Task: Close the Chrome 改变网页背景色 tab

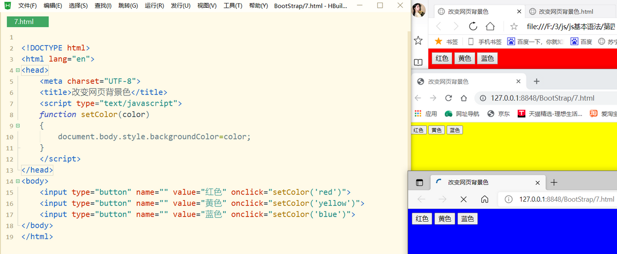Action: [518, 81]
